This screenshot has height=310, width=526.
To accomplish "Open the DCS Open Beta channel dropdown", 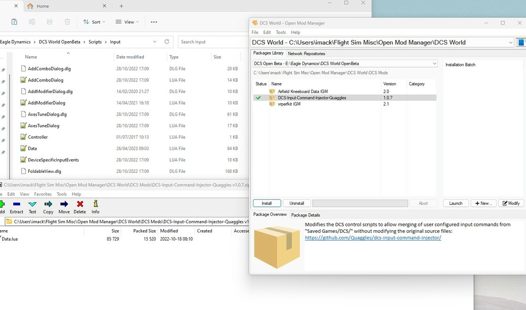I will [x=434, y=64].
